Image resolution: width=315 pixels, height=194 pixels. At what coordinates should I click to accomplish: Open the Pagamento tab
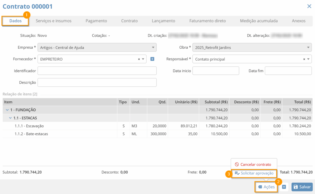(x=96, y=21)
